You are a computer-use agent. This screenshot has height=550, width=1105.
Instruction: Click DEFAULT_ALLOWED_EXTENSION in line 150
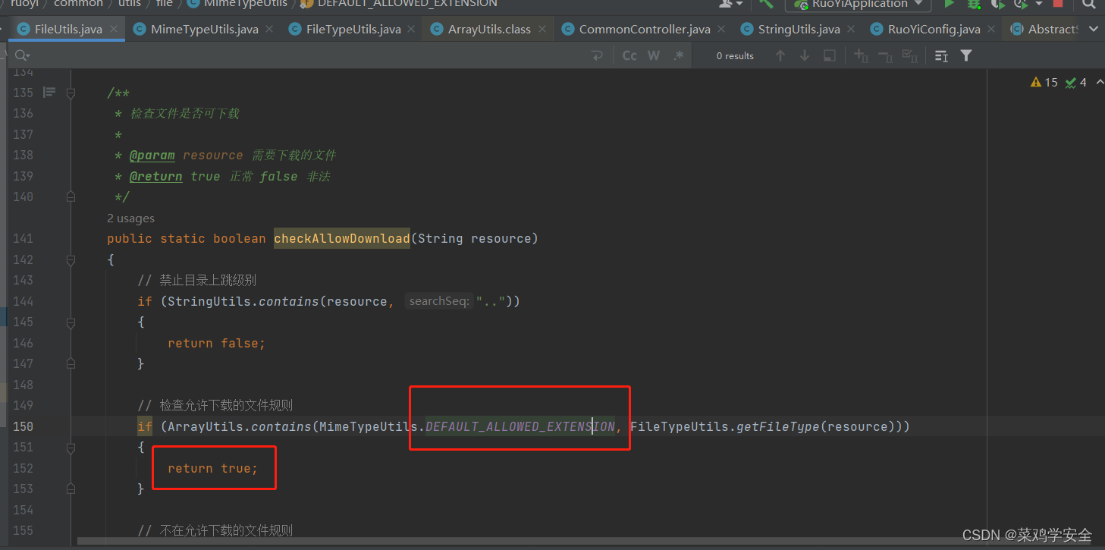(520, 426)
